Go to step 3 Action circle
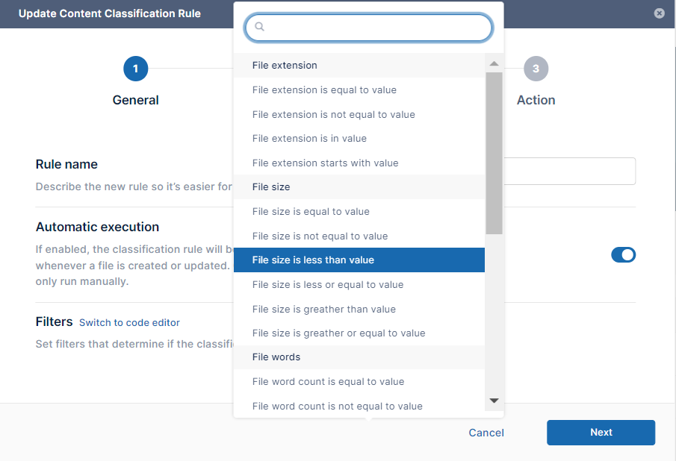This screenshot has height=461, width=676. pyautogui.click(x=536, y=69)
